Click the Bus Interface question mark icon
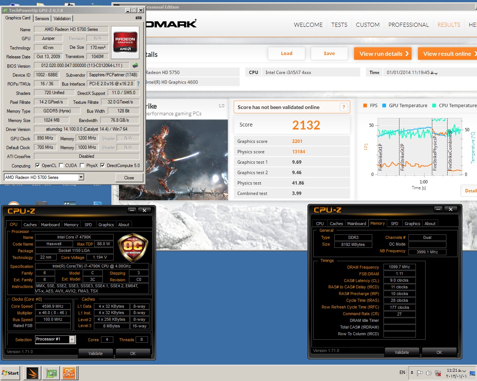The image size is (477, 381). (x=138, y=84)
